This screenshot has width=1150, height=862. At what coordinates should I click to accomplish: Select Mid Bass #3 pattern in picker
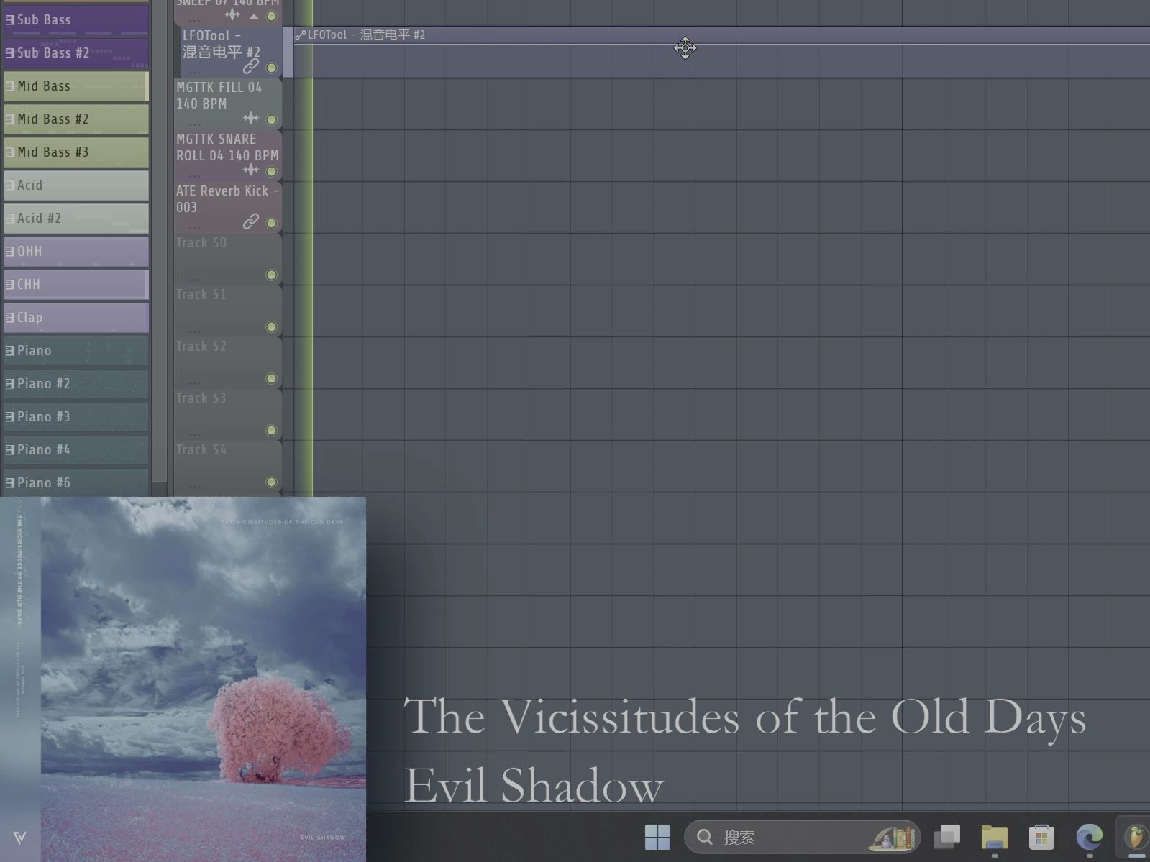76,152
